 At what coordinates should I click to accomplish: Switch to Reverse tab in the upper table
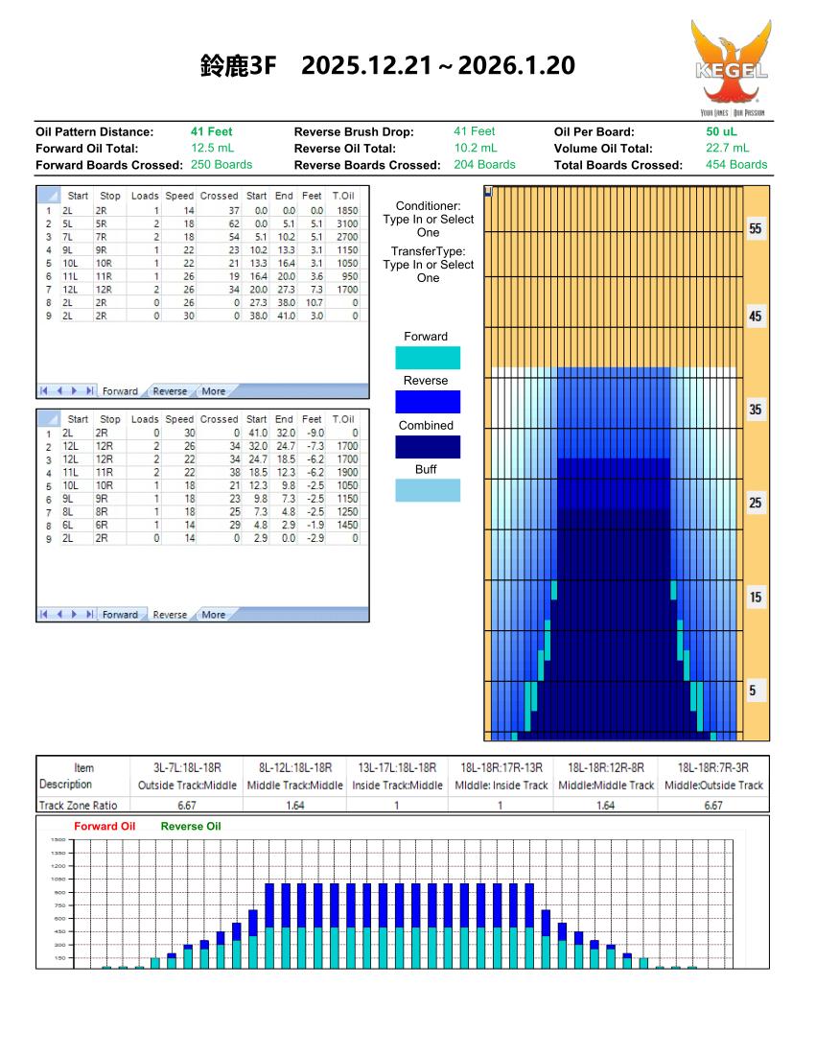[170, 391]
